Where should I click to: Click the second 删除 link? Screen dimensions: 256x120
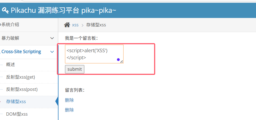[x=69, y=110]
